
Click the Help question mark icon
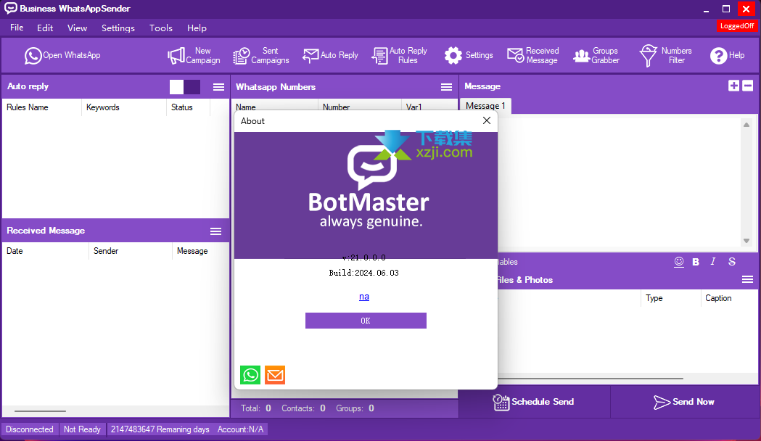718,56
